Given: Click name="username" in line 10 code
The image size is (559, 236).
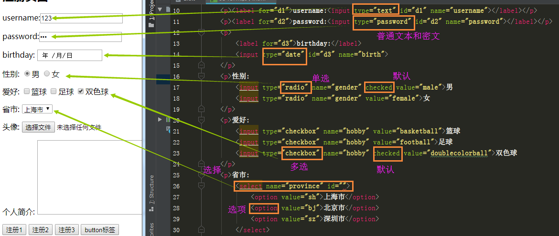Looking at the screenshot, I should 459,10.
